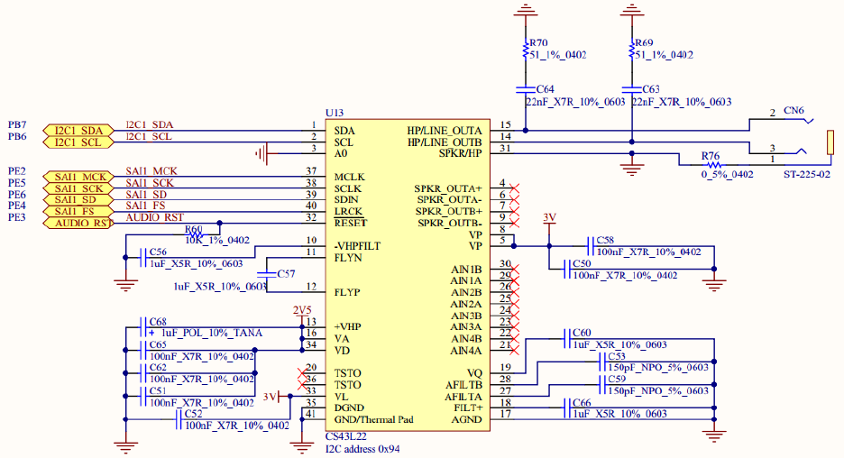Click the no-connect mark on pin 4
This screenshot has width=844, height=458.
(515, 188)
